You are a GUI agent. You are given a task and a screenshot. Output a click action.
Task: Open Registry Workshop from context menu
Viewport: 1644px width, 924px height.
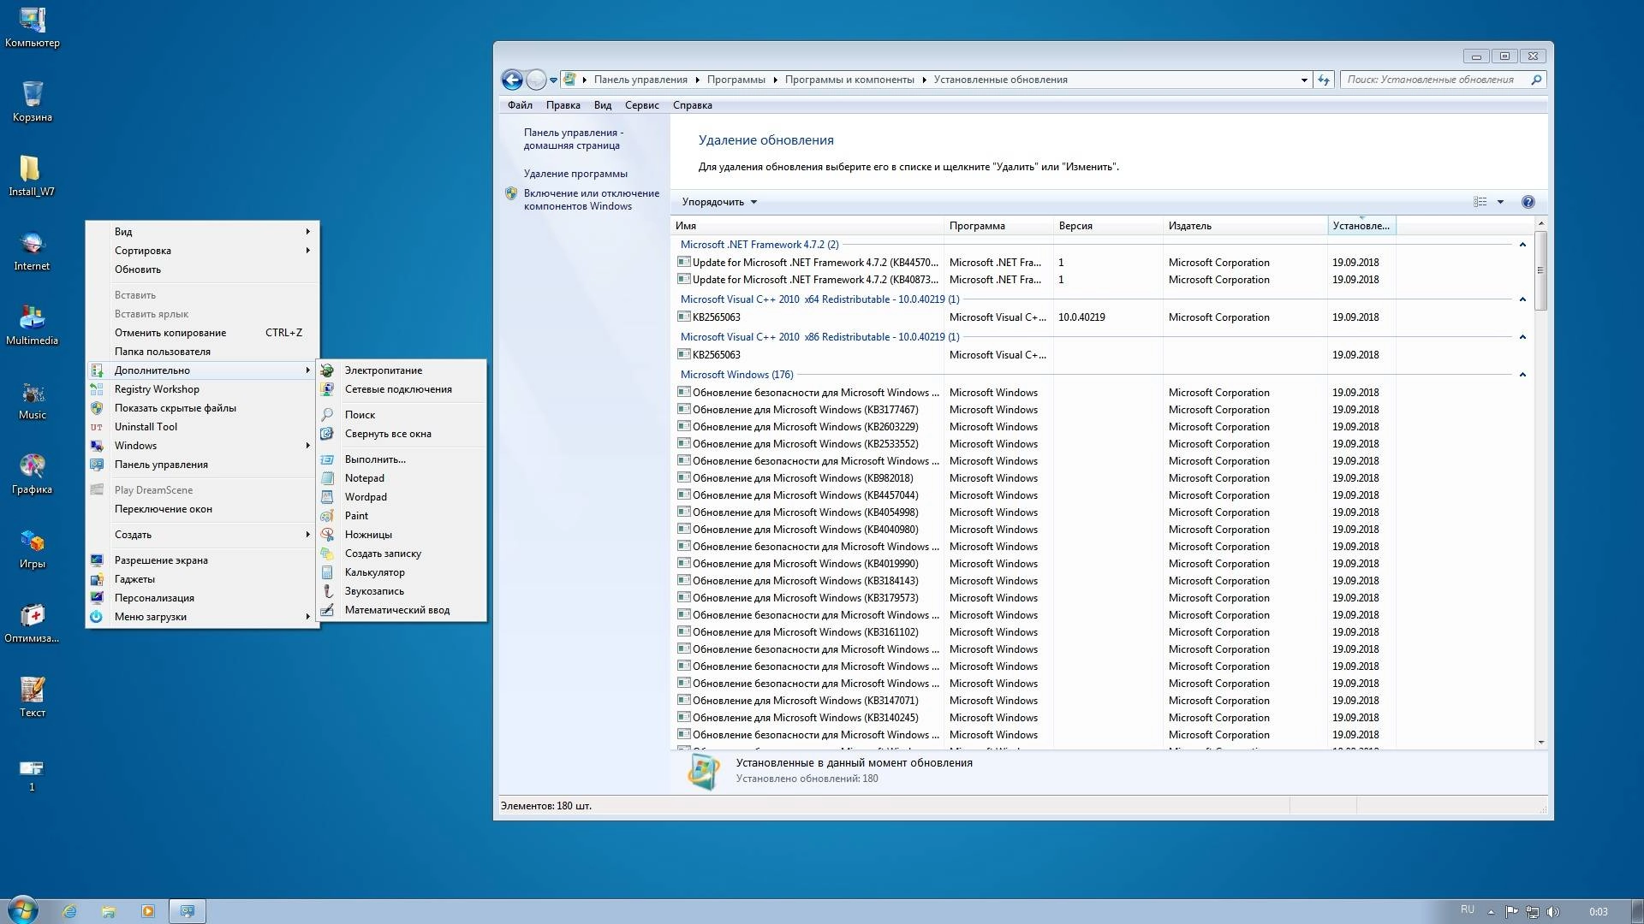(x=202, y=389)
